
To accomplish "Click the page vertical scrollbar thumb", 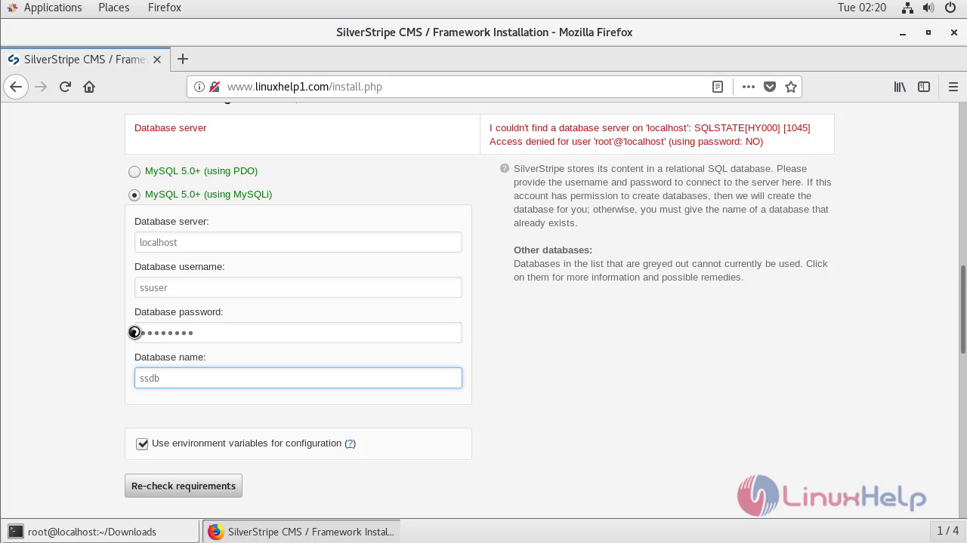I will tap(962, 309).
